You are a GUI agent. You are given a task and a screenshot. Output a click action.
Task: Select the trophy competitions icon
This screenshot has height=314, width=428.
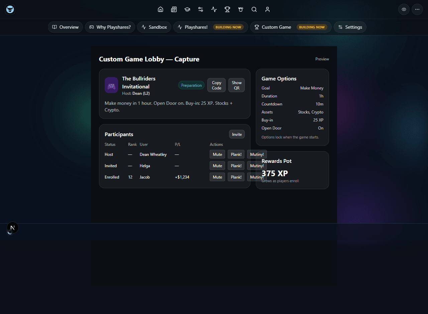227,9
